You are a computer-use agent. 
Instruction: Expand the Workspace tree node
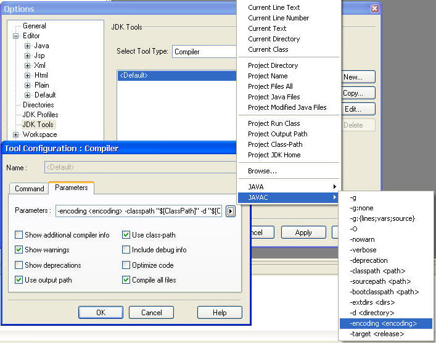(x=16, y=134)
